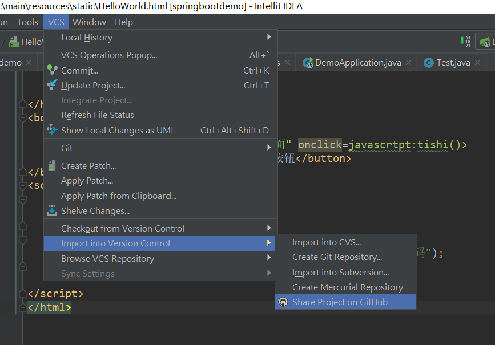Click Share Project on GitHub
Viewport: 495px width, 345px height.
[345, 302]
